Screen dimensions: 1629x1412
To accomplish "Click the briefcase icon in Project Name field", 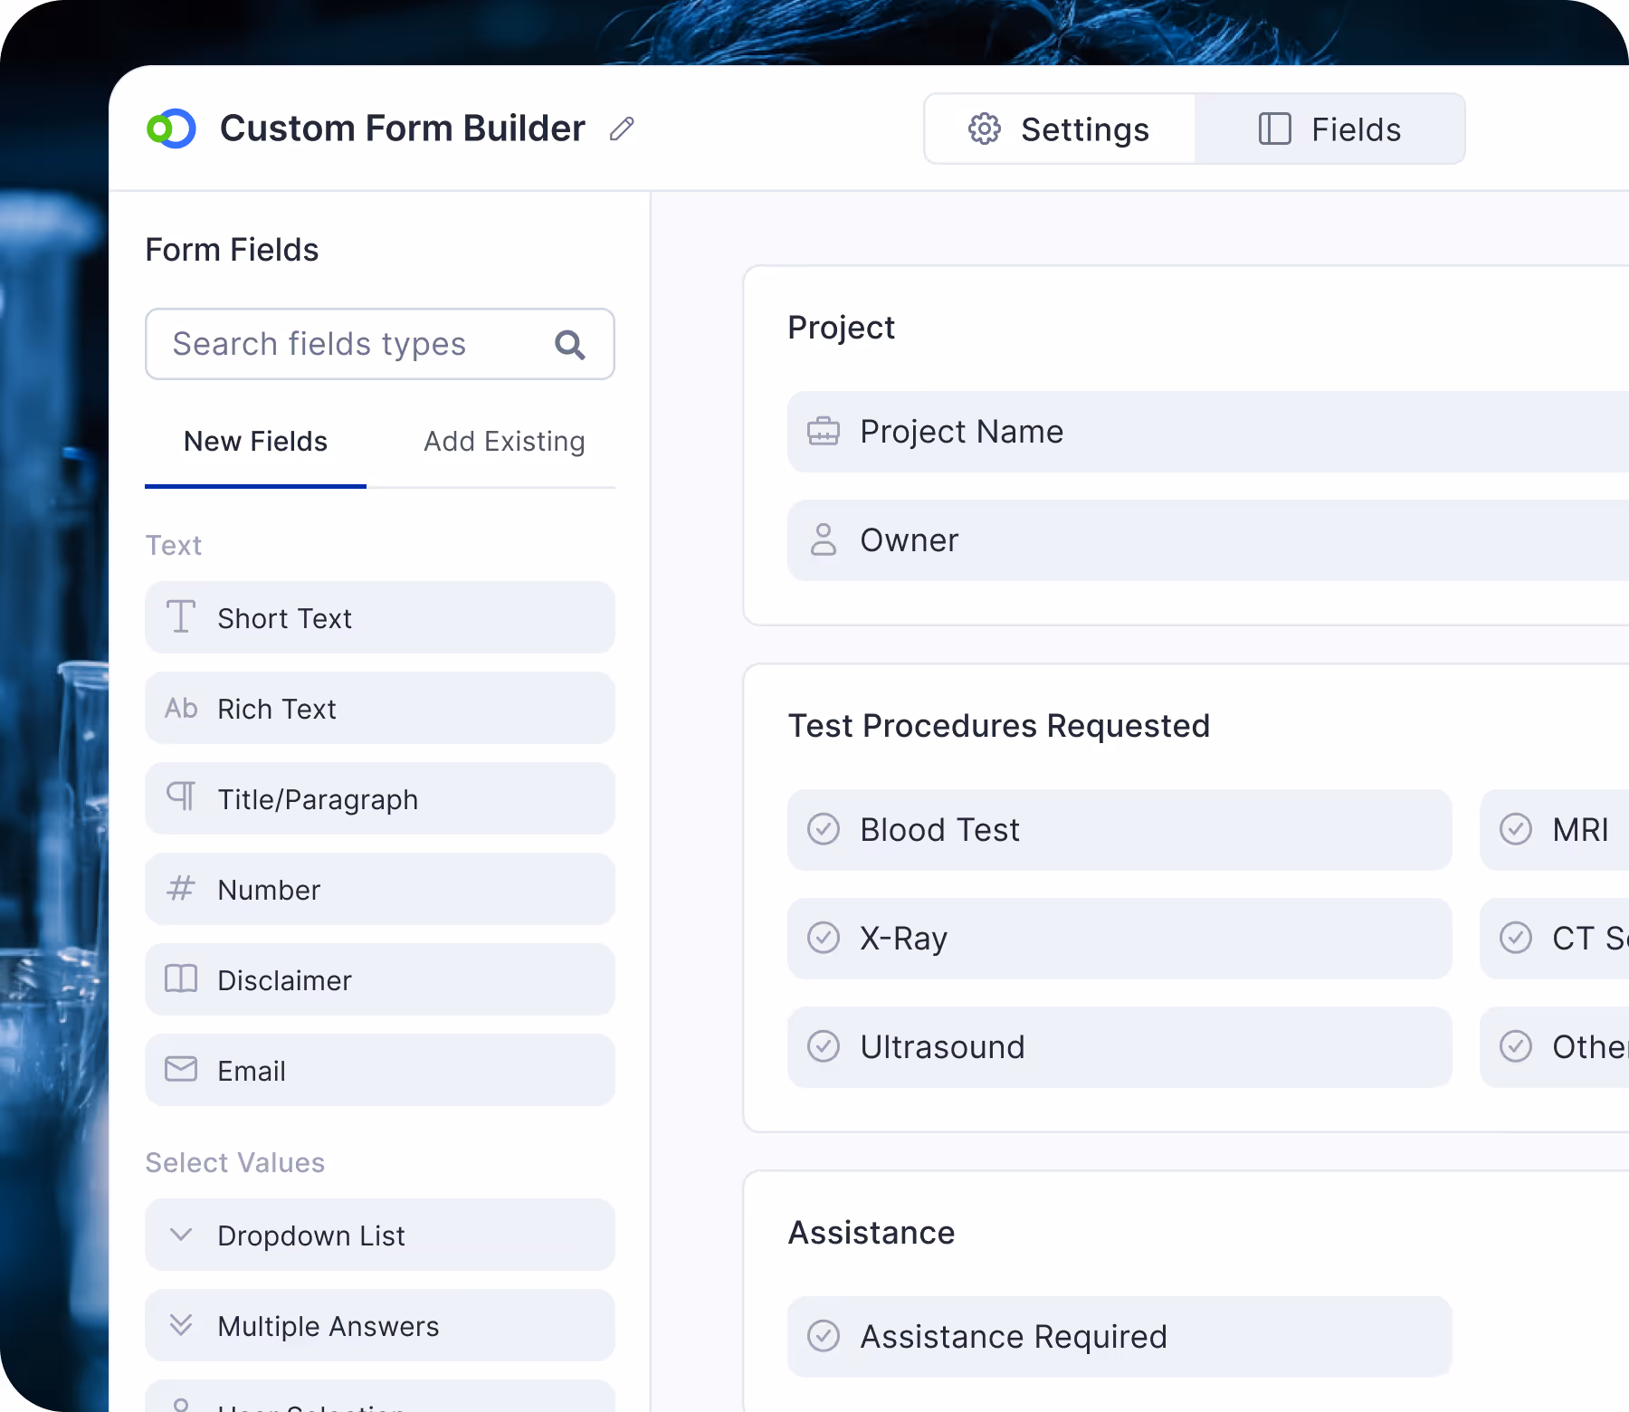I will tap(824, 432).
